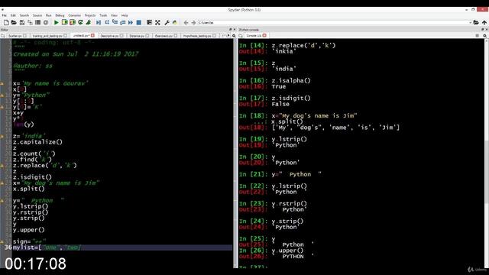Click the magnifier icon right of the editor tabs
This screenshot has width=489, height=275.
pos(234,36)
